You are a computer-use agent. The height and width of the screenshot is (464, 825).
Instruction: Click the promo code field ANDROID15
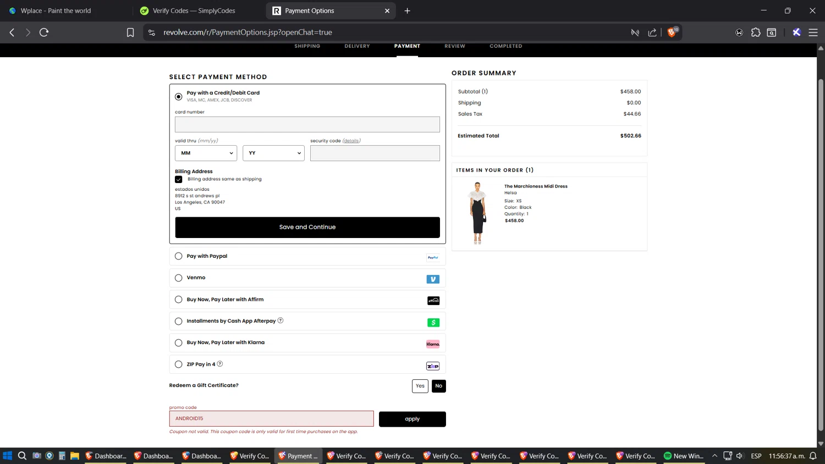click(x=272, y=419)
